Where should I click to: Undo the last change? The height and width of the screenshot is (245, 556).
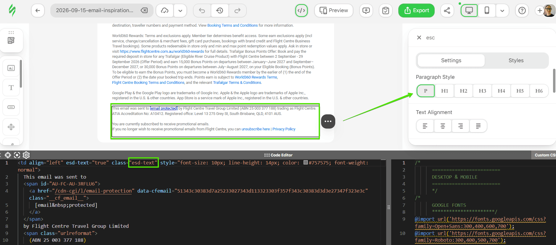[x=202, y=11]
